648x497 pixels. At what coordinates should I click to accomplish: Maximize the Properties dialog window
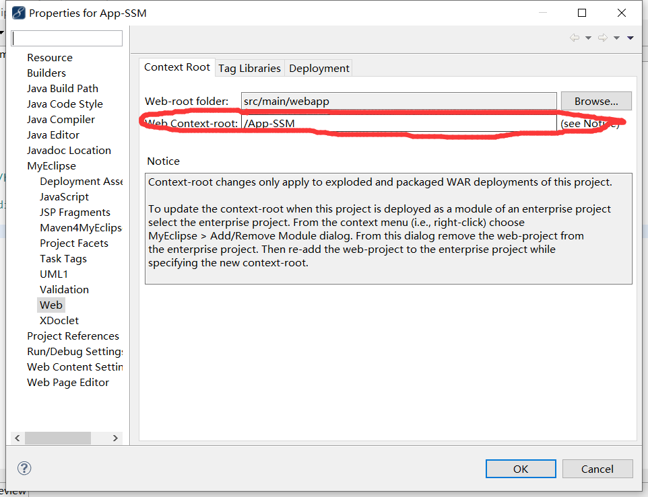582,13
